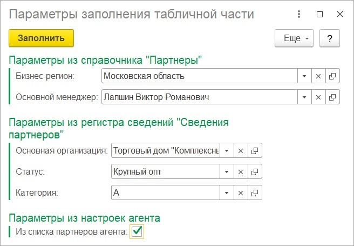This screenshot has width=354, height=246.
Task: Open the Основная организация record
Action: point(255,151)
